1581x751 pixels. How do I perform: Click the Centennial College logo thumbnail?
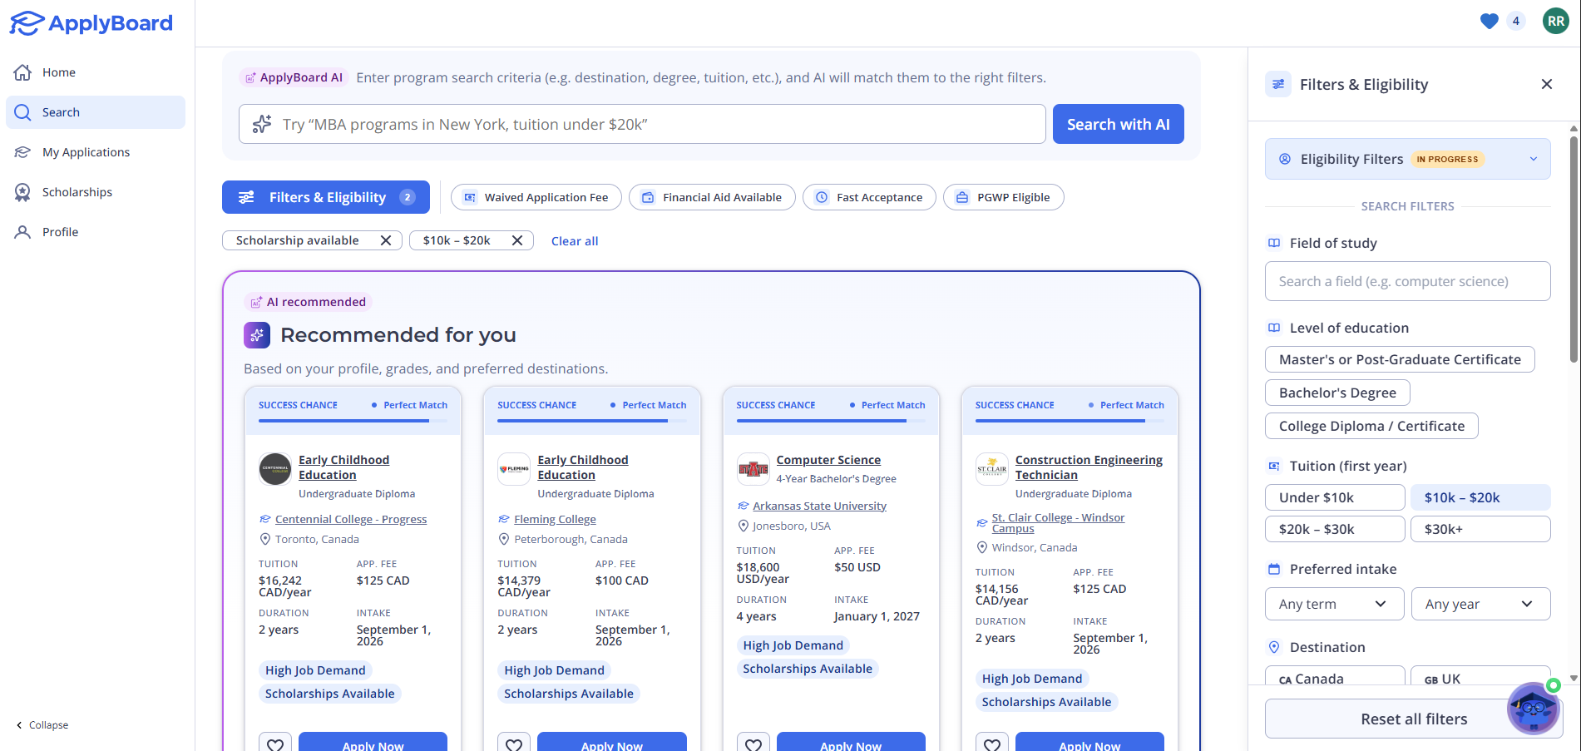[x=274, y=468]
